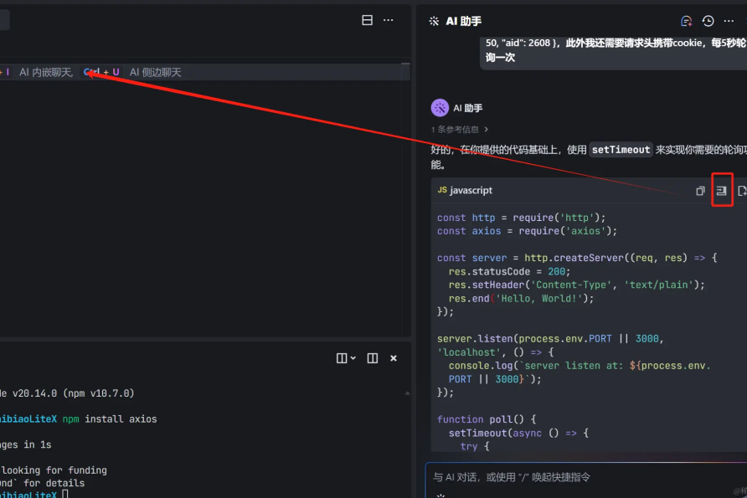
Task: Click the AI chat input field
Action: (578, 477)
